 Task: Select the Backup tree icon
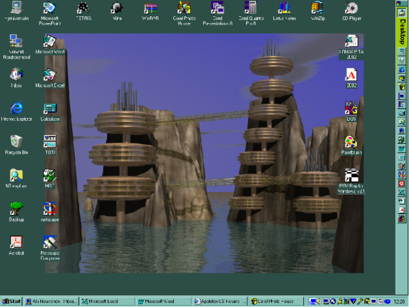click(x=16, y=212)
